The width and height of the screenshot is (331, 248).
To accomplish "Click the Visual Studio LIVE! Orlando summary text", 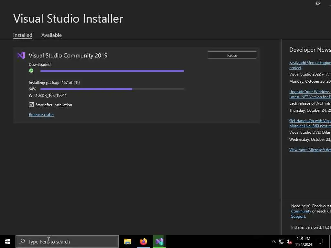I will coord(310,132).
